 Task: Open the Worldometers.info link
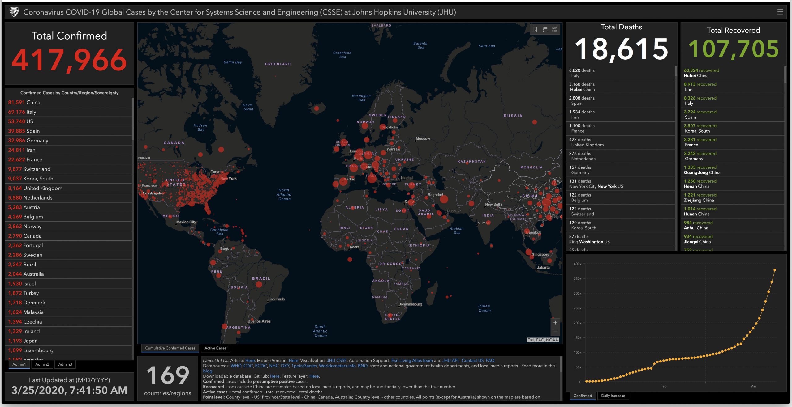click(x=337, y=366)
